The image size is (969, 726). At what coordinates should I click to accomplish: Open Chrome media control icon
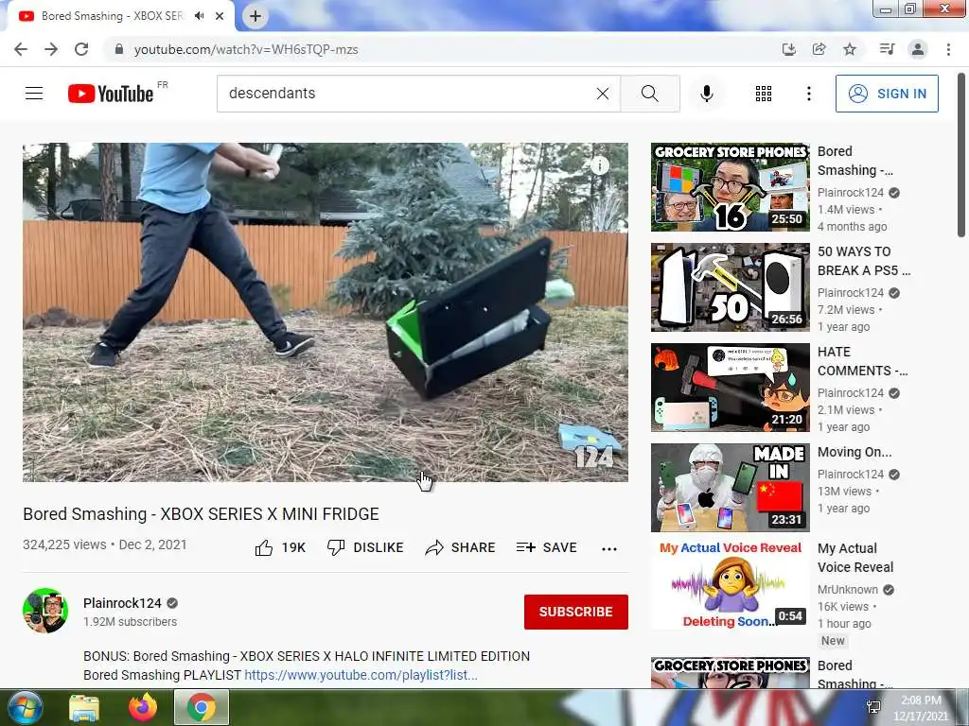(x=887, y=49)
